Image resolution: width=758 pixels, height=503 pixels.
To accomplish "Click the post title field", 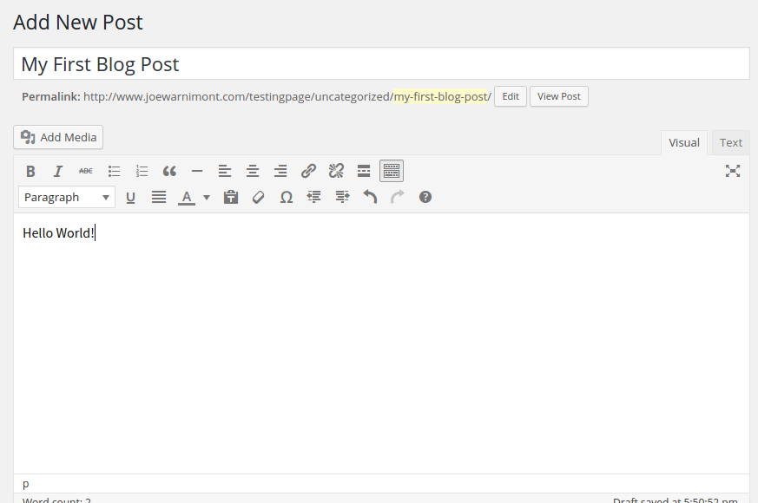I will pos(381,63).
